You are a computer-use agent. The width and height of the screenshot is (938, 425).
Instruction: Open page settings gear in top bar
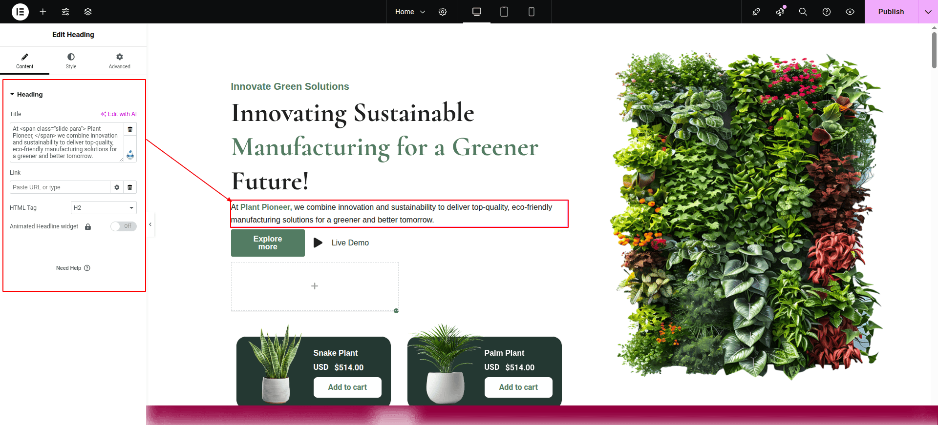[x=443, y=12]
